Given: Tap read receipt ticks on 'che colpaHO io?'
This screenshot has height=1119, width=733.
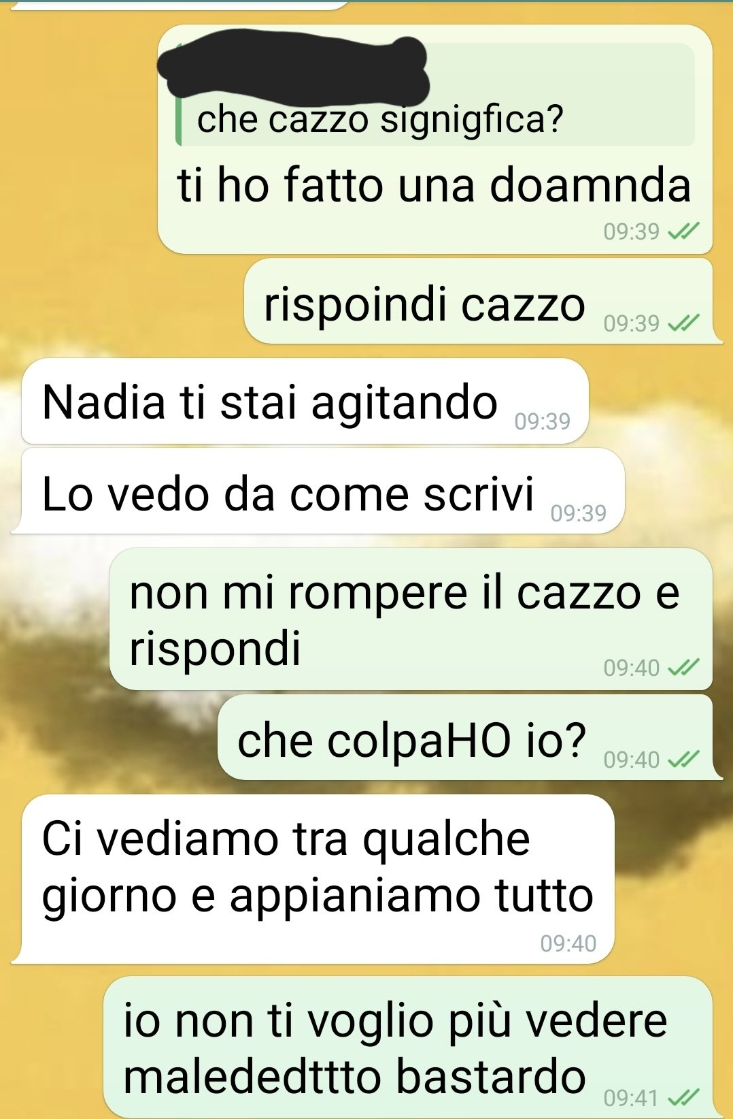Looking at the screenshot, I should pos(683,760).
